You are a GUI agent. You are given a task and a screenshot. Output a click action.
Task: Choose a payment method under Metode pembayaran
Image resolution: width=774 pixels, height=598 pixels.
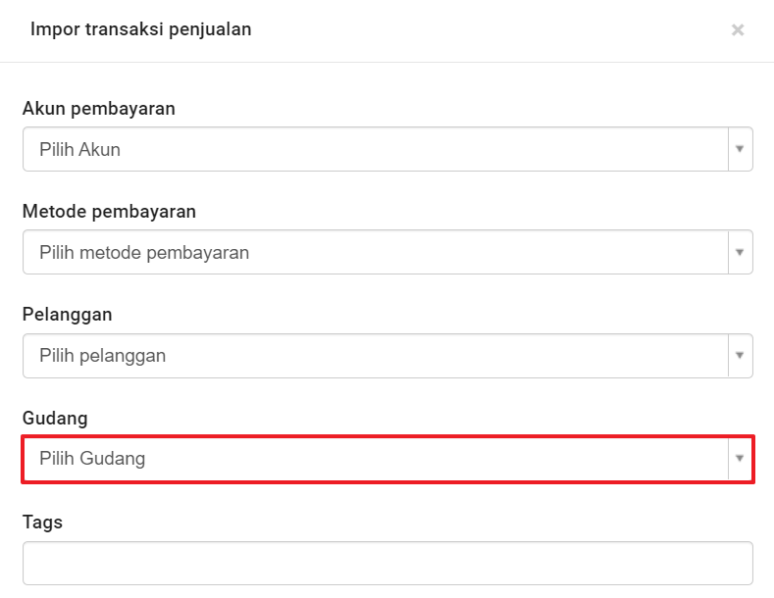pyautogui.click(x=375, y=253)
